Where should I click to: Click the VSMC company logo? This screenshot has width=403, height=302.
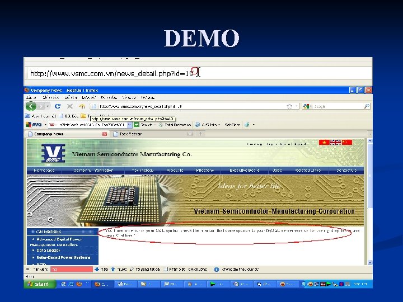coord(53,153)
